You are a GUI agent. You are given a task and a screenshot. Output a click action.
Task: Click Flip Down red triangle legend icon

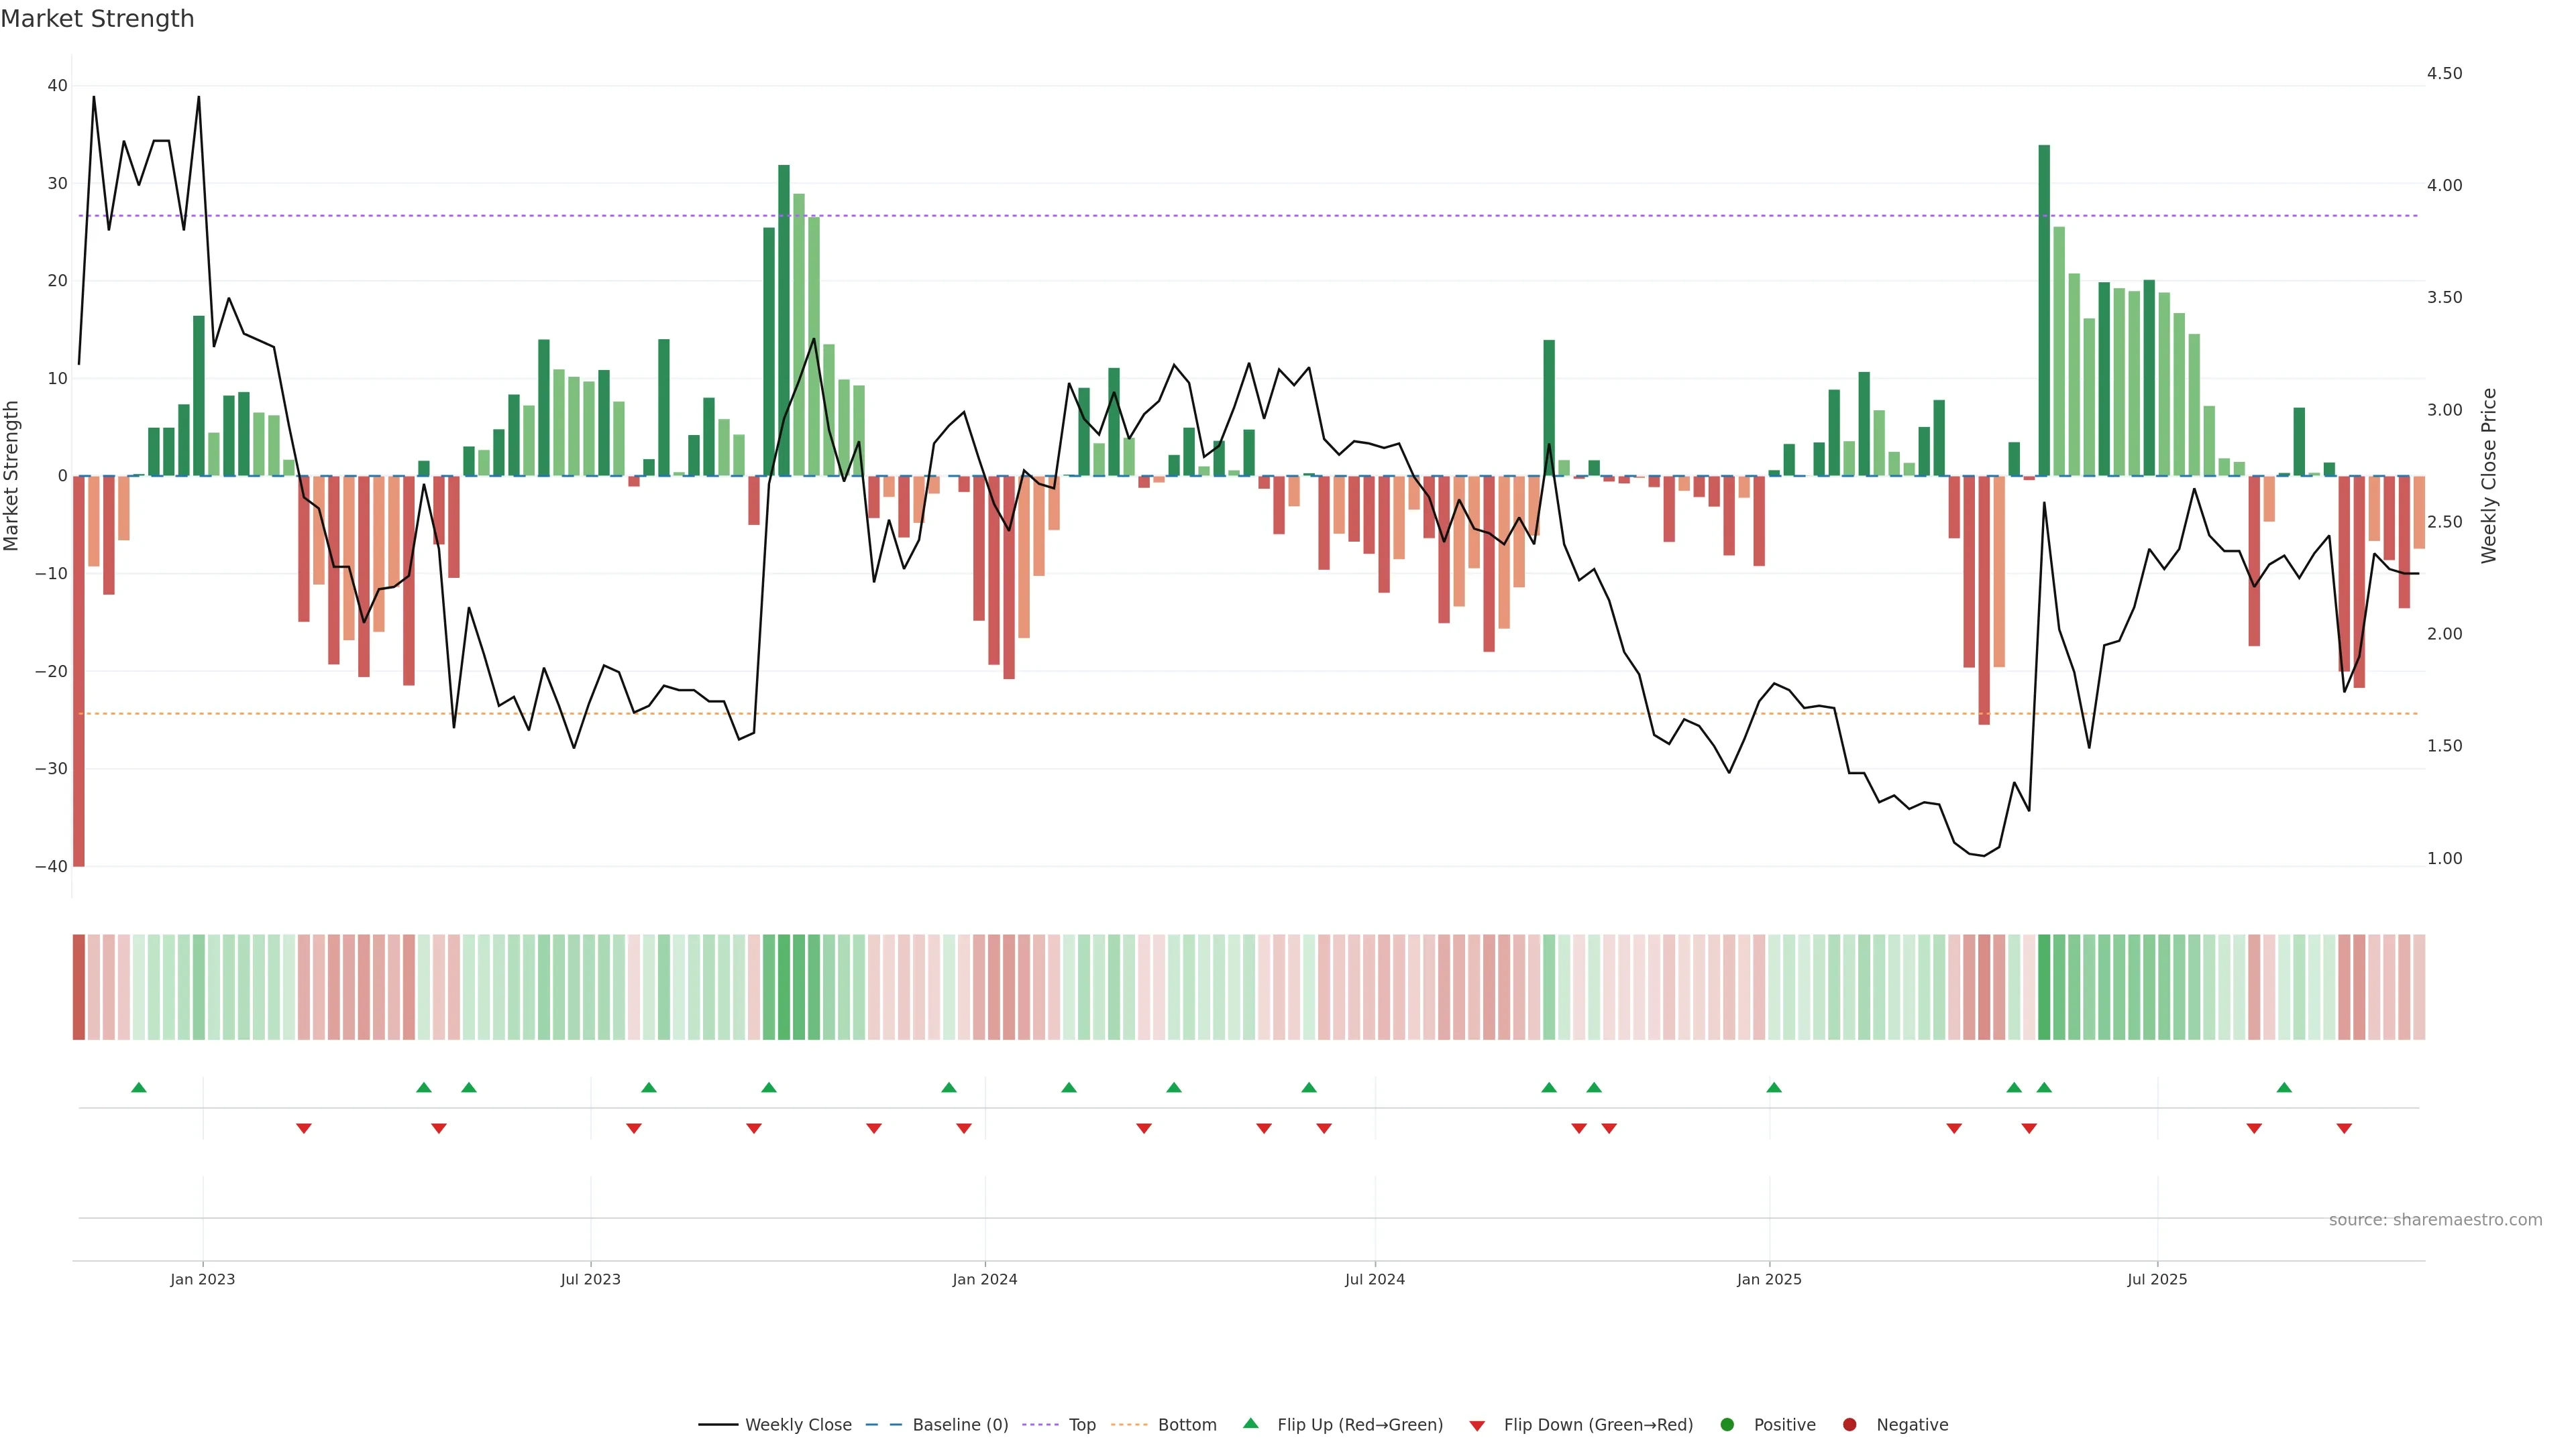(1477, 1426)
